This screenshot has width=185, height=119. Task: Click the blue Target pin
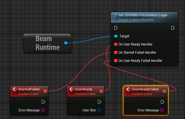coord(116,36)
